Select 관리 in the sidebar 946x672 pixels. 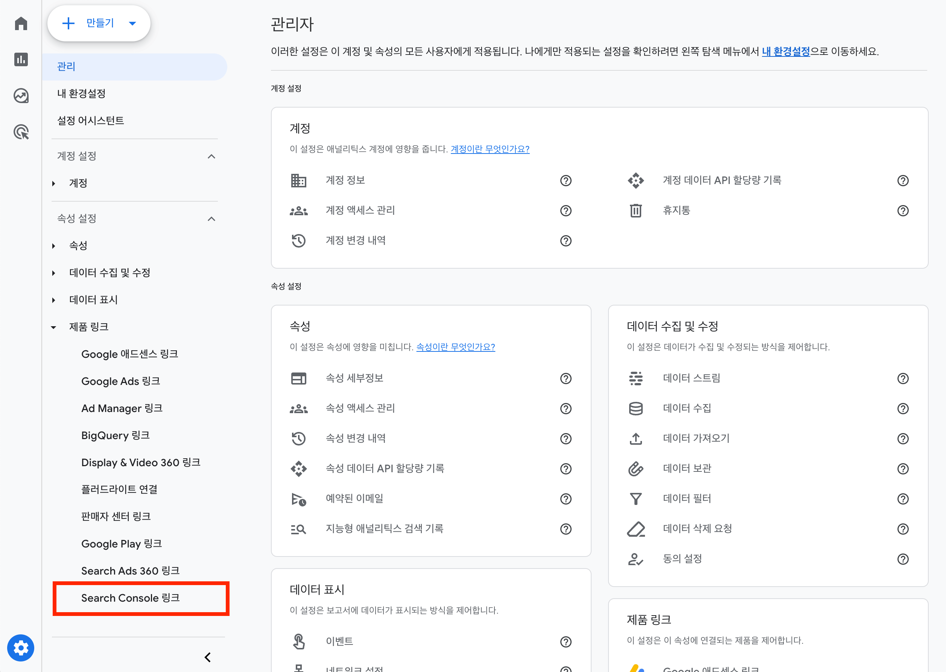134,67
